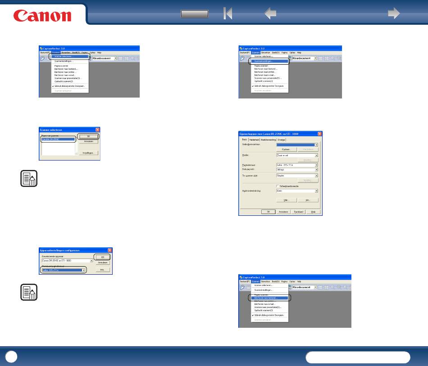Click Standaard in the Eigenschappen dialog
The image size is (428, 366).
(299, 212)
